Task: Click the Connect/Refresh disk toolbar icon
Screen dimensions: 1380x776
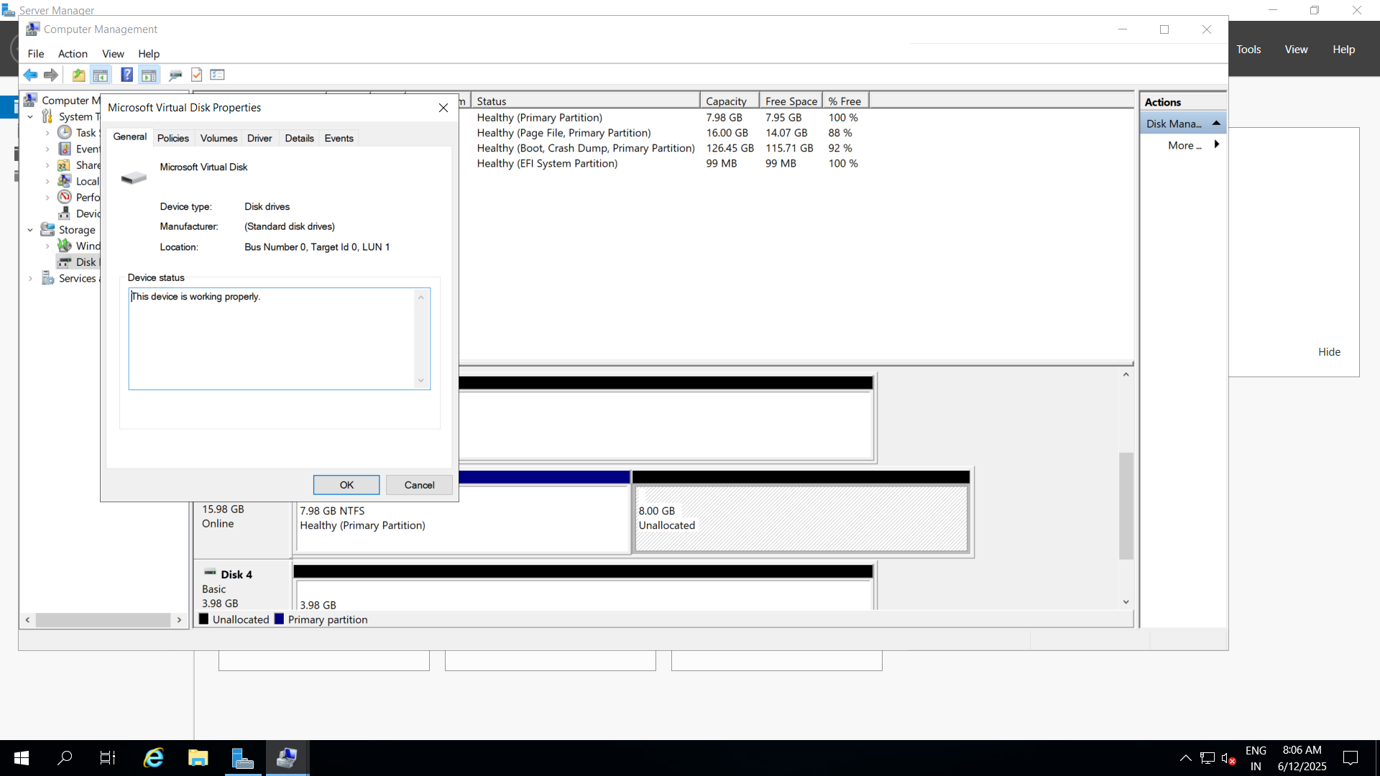Action: click(175, 75)
